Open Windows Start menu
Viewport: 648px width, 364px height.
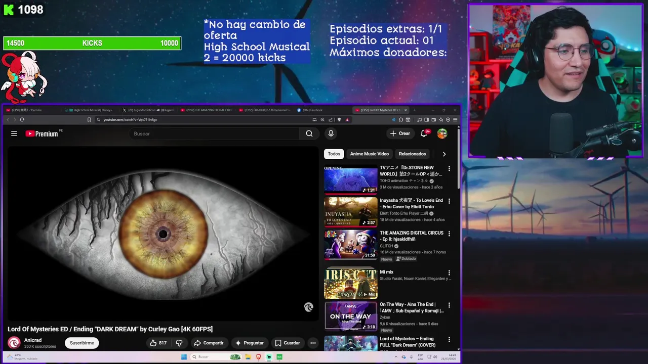(184, 357)
